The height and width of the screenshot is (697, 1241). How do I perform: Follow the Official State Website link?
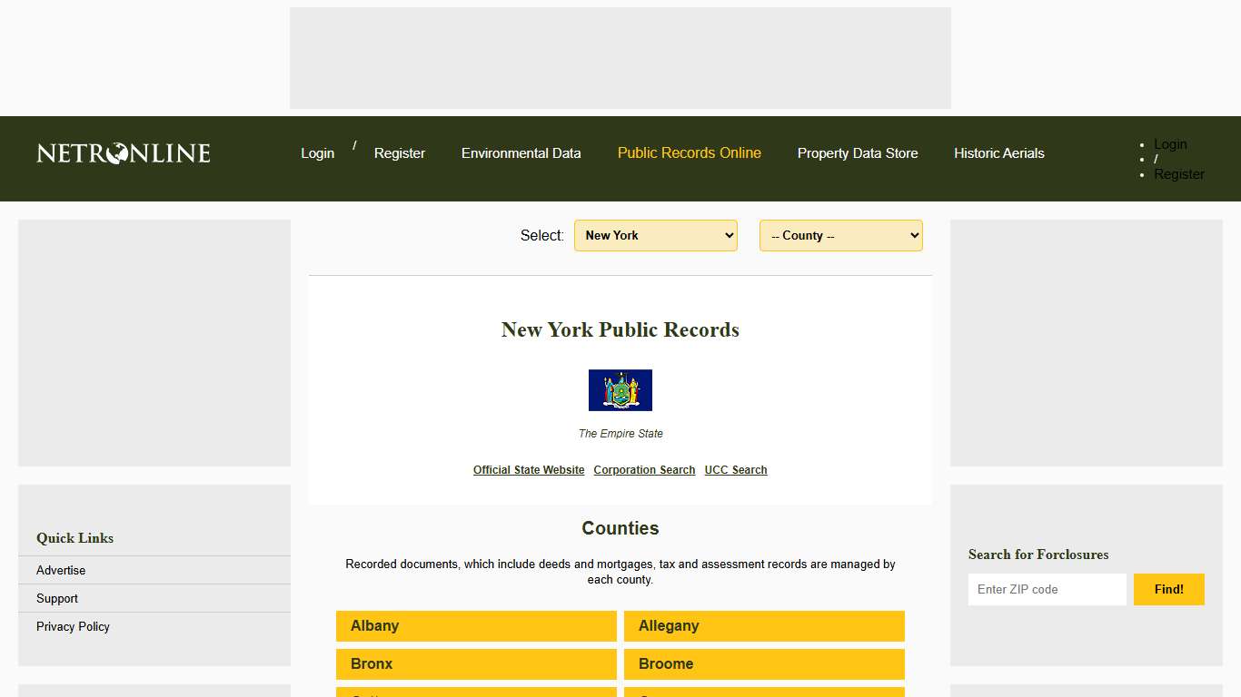[x=529, y=469]
